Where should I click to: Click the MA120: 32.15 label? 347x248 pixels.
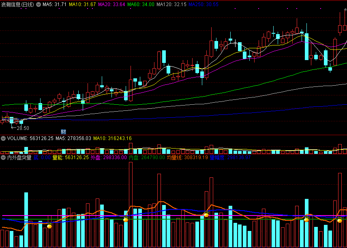[171, 4]
